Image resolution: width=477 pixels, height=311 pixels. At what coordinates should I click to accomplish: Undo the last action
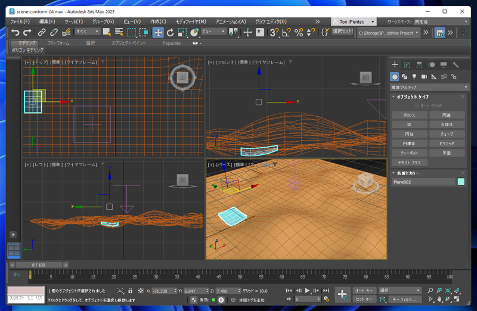click(x=16, y=32)
